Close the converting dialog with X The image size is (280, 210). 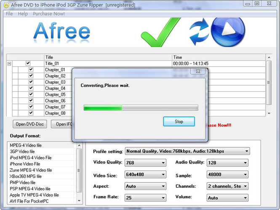[198, 71]
